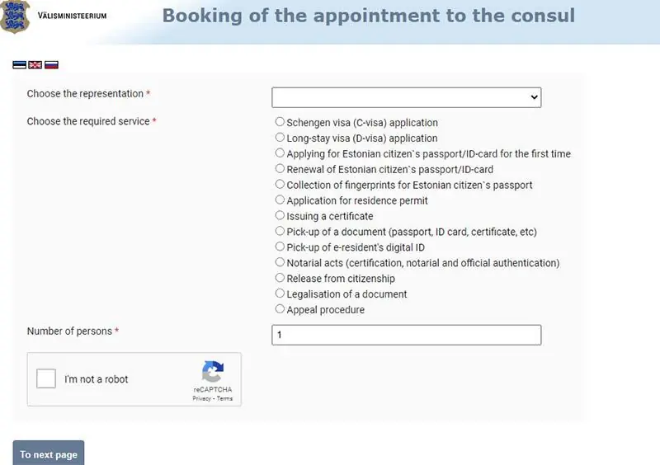This screenshot has height=465, width=660.
Task: Pick the Issuing a certificate radio button
Action: pyautogui.click(x=280, y=216)
